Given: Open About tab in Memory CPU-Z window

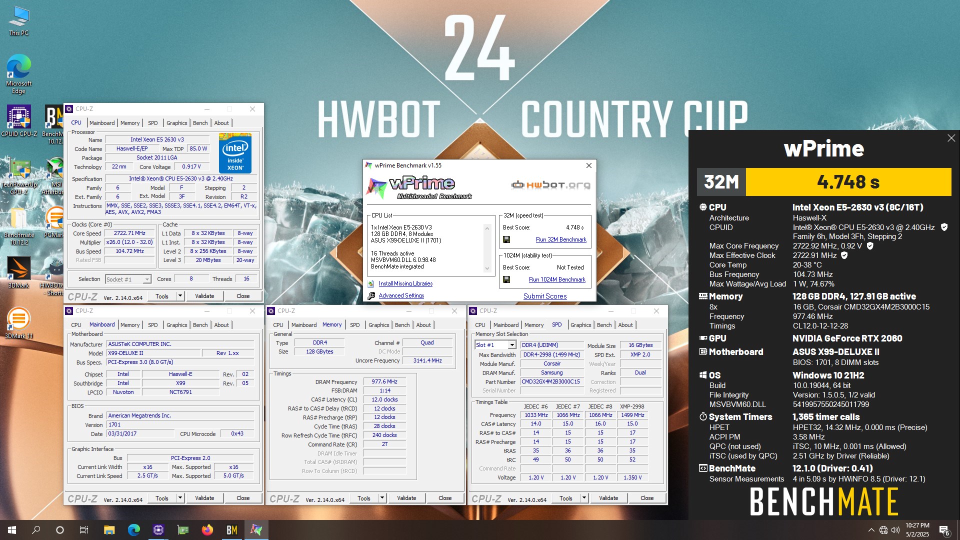Looking at the screenshot, I should (x=423, y=325).
